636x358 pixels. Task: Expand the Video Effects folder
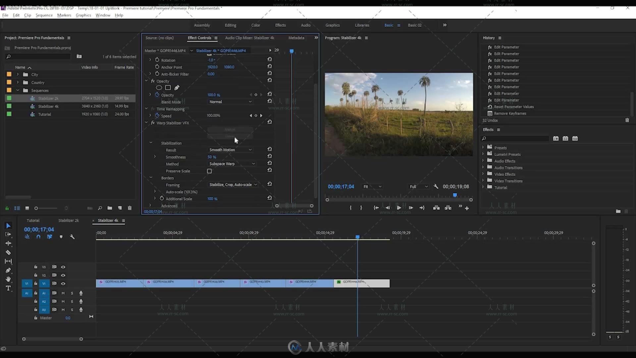click(483, 174)
